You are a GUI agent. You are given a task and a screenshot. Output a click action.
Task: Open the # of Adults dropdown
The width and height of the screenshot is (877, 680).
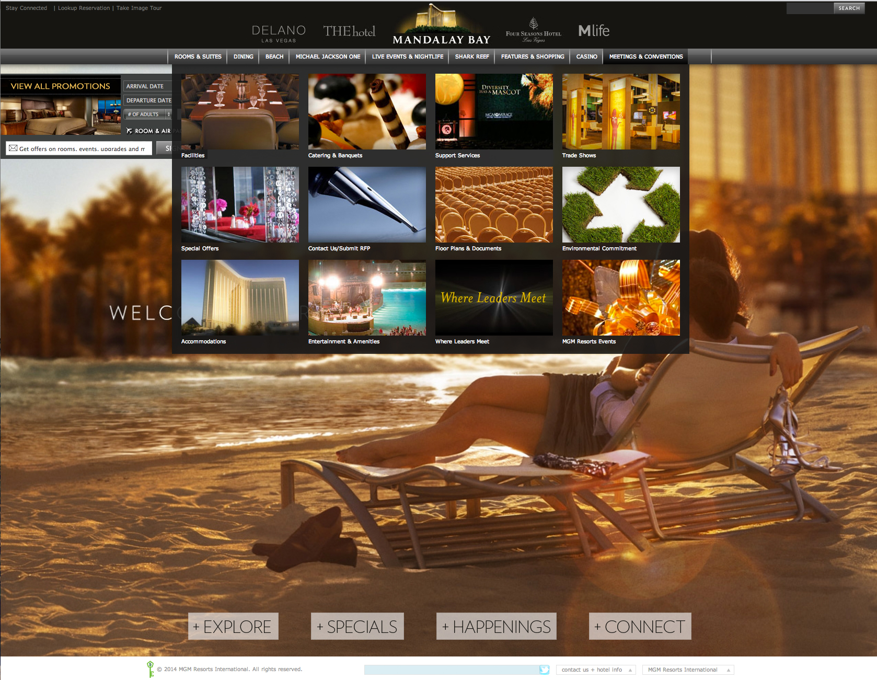click(x=148, y=114)
